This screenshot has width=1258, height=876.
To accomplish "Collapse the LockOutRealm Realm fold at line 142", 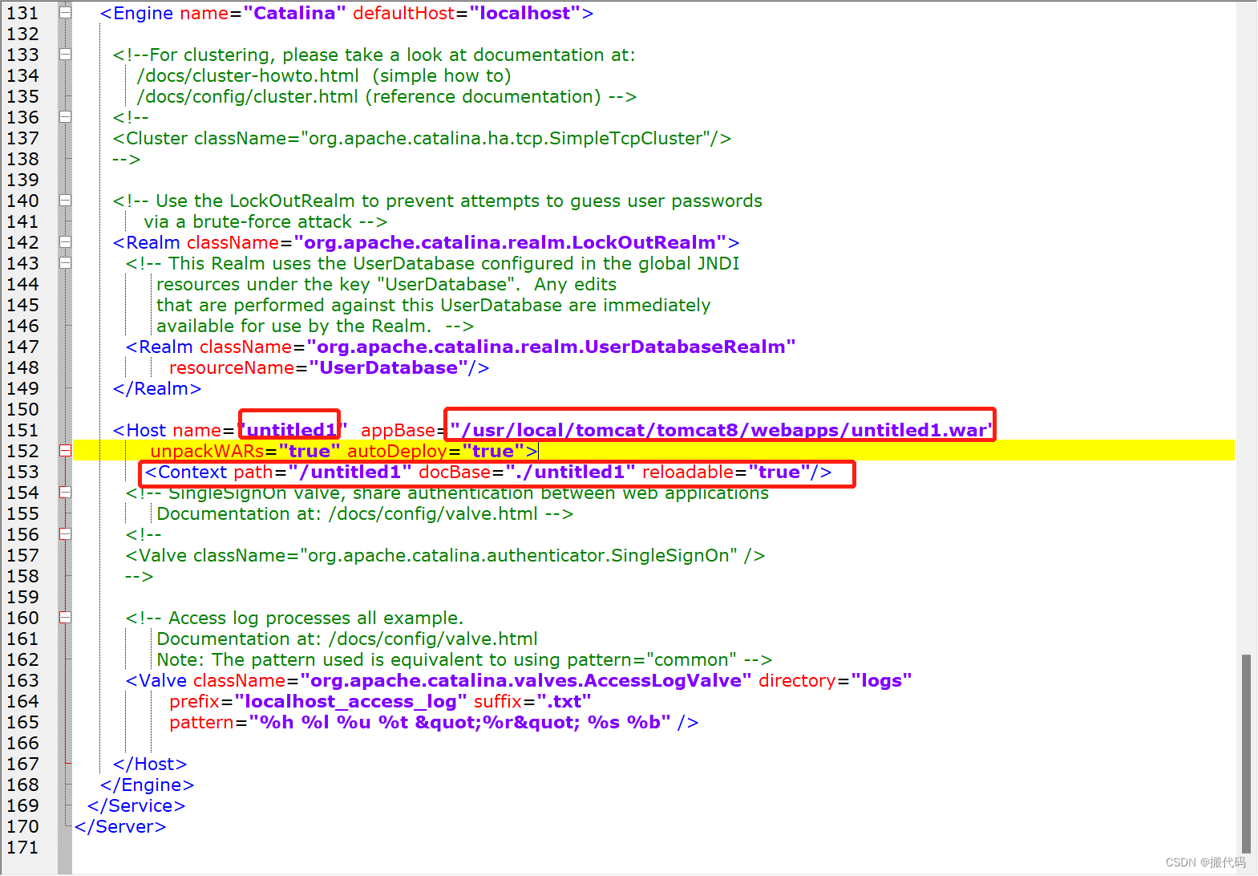I will point(65,242).
